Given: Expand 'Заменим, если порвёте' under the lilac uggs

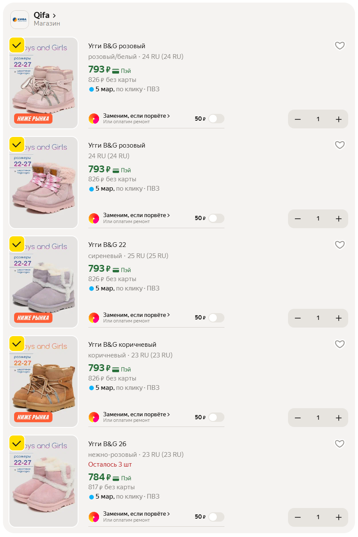Looking at the screenshot, I should coord(136,315).
